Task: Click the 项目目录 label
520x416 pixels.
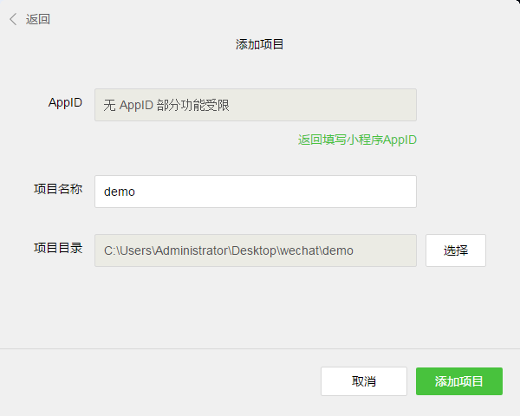Action: pos(58,249)
